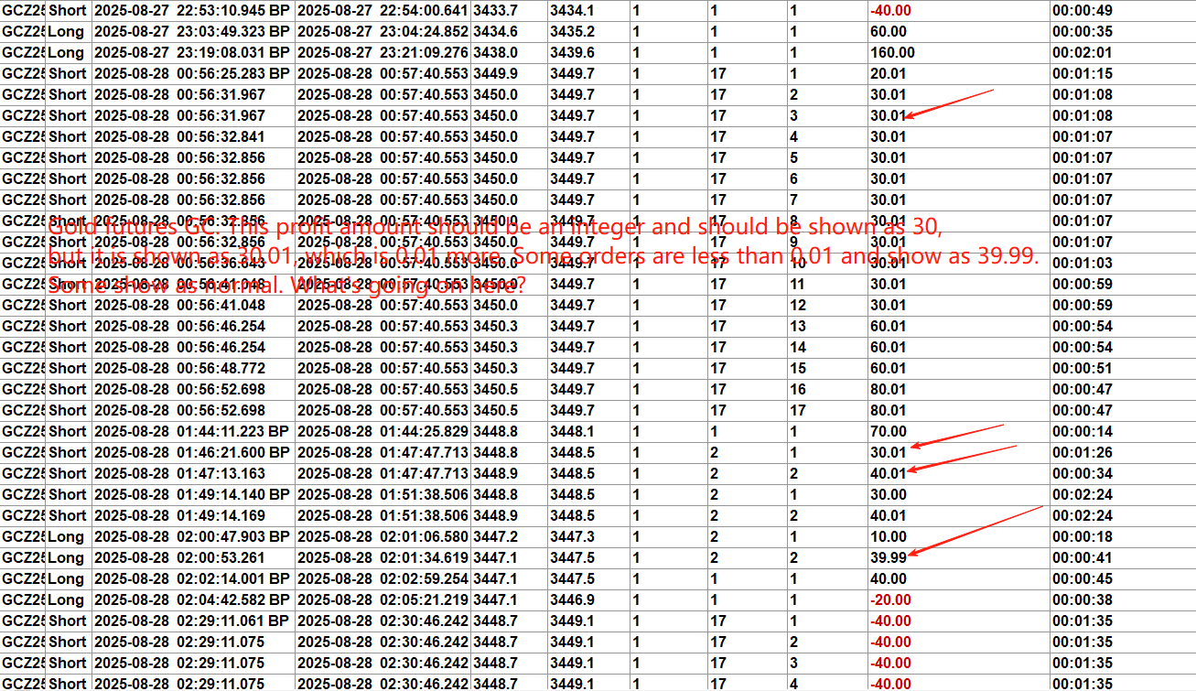Image resolution: width=1196 pixels, height=691 pixels.
Task: Select the duration 00:00:45 cell
Action: (1122, 578)
